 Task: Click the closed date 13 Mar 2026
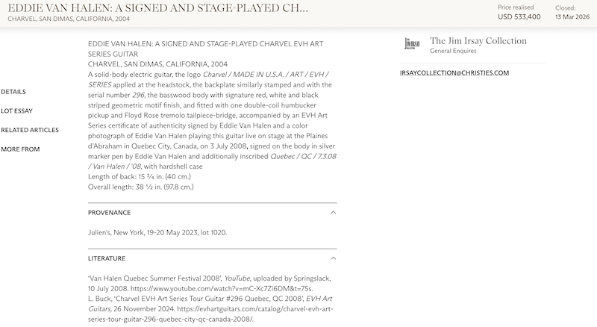tap(571, 16)
